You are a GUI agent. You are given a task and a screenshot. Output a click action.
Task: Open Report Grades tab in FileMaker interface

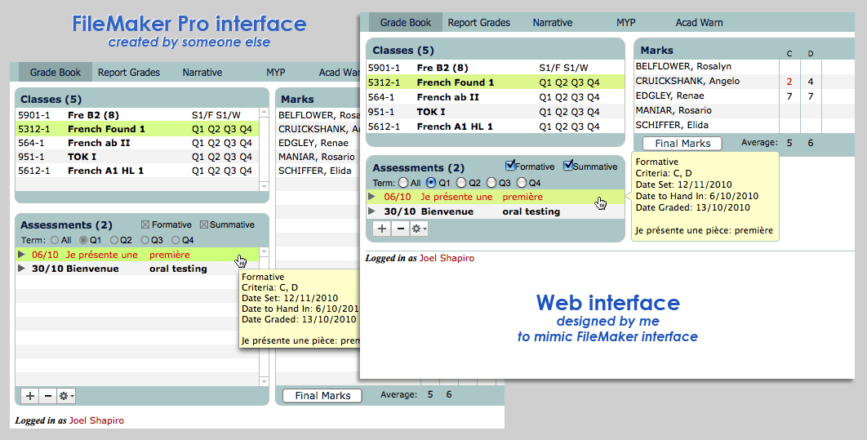[129, 73]
